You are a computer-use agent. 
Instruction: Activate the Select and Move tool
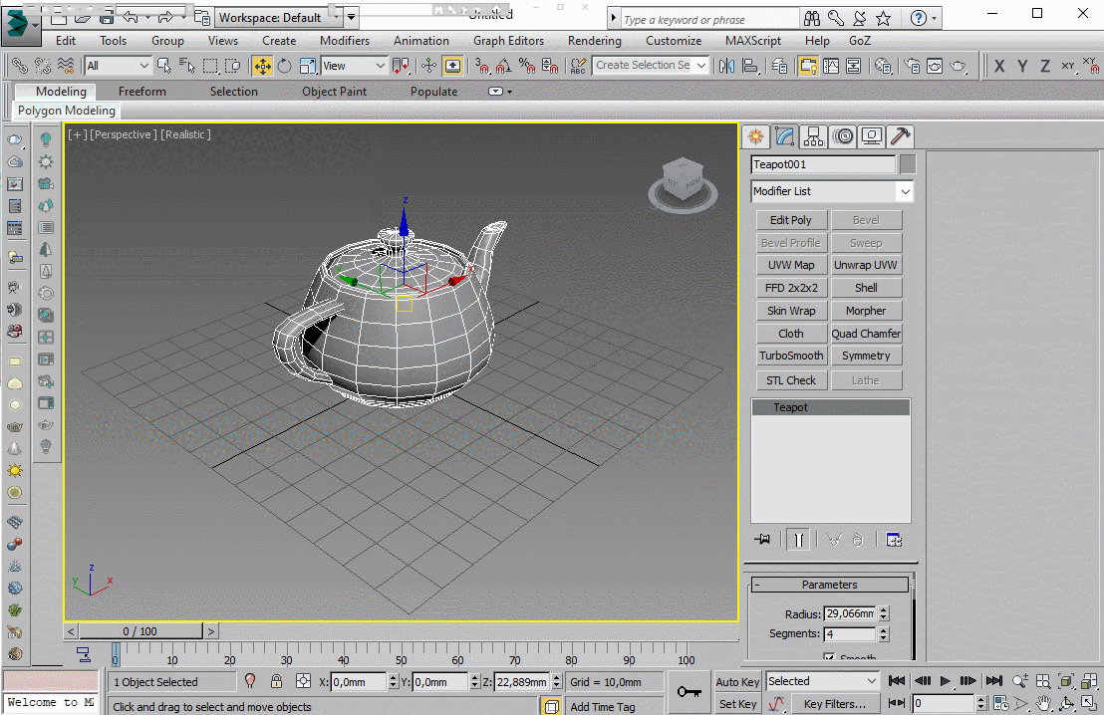coord(262,66)
